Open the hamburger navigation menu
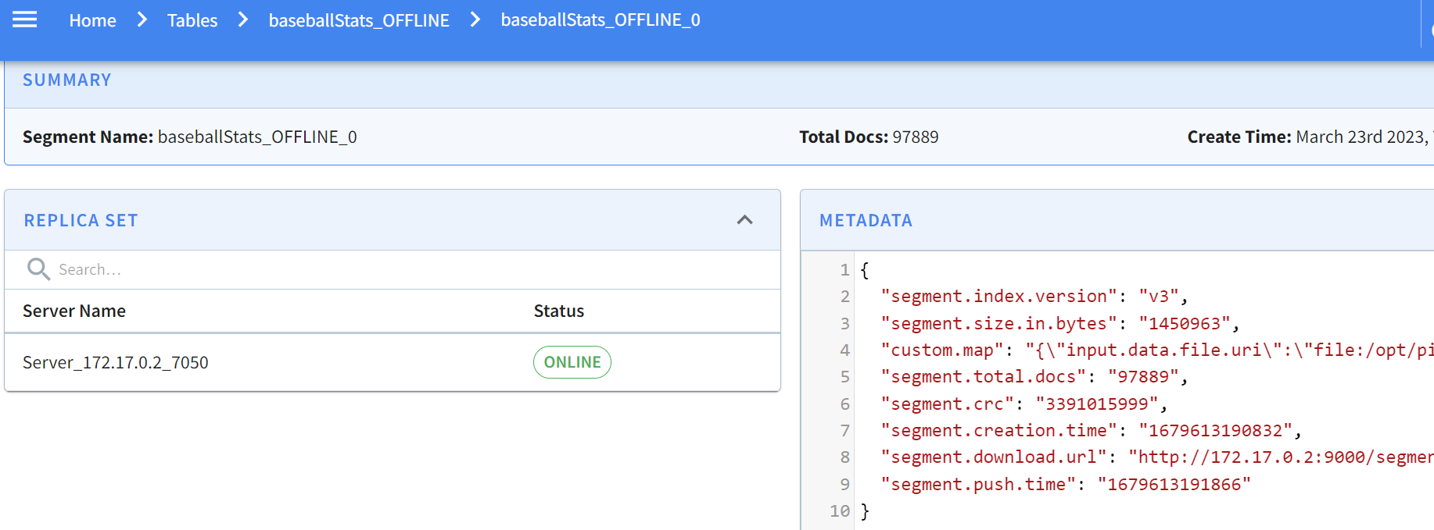 pos(25,20)
